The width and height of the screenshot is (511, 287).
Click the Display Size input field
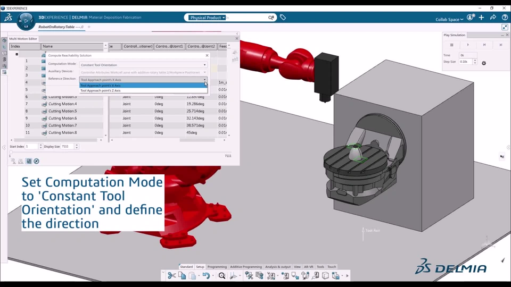pos(68,147)
